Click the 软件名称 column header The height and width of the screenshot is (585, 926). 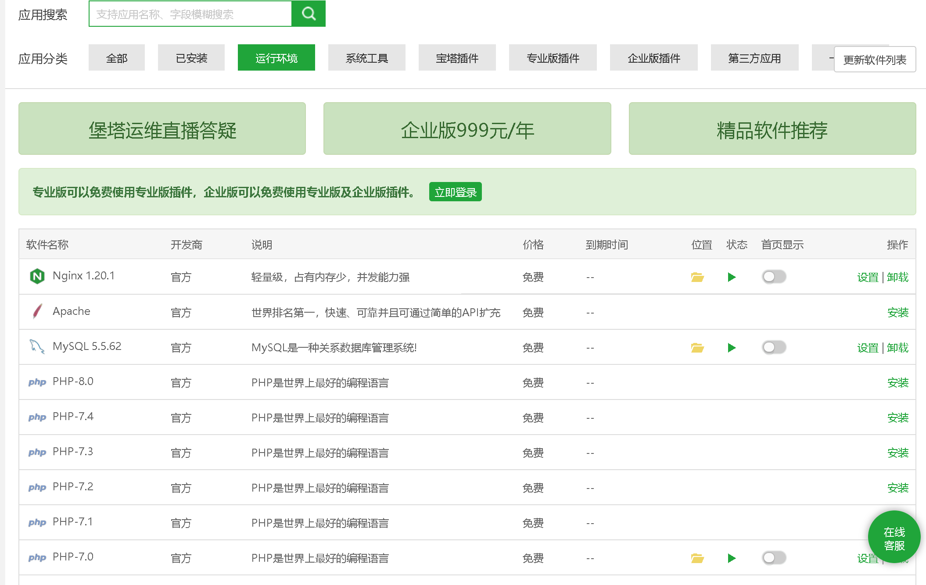click(x=47, y=245)
